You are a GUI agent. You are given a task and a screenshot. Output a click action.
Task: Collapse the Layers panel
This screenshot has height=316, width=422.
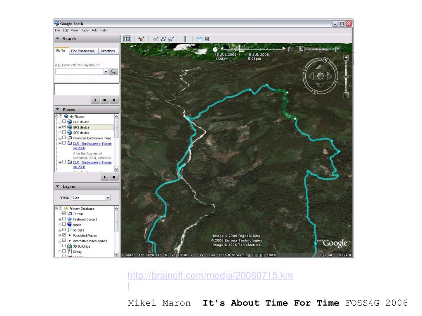57,186
